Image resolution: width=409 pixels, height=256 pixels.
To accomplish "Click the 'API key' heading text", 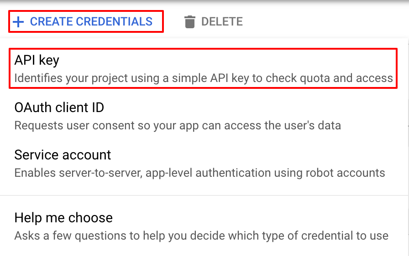I will coord(37,60).
